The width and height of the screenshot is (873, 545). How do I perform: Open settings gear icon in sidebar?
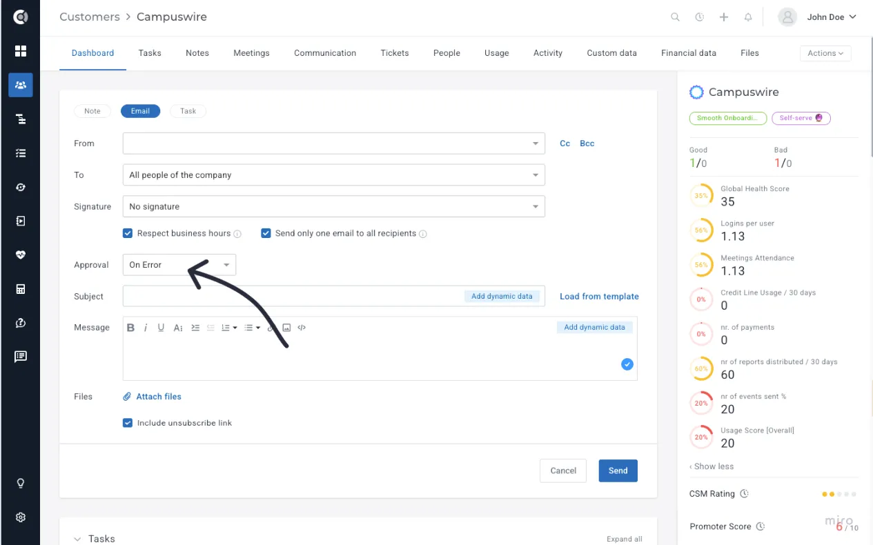[x=21, y=517]
